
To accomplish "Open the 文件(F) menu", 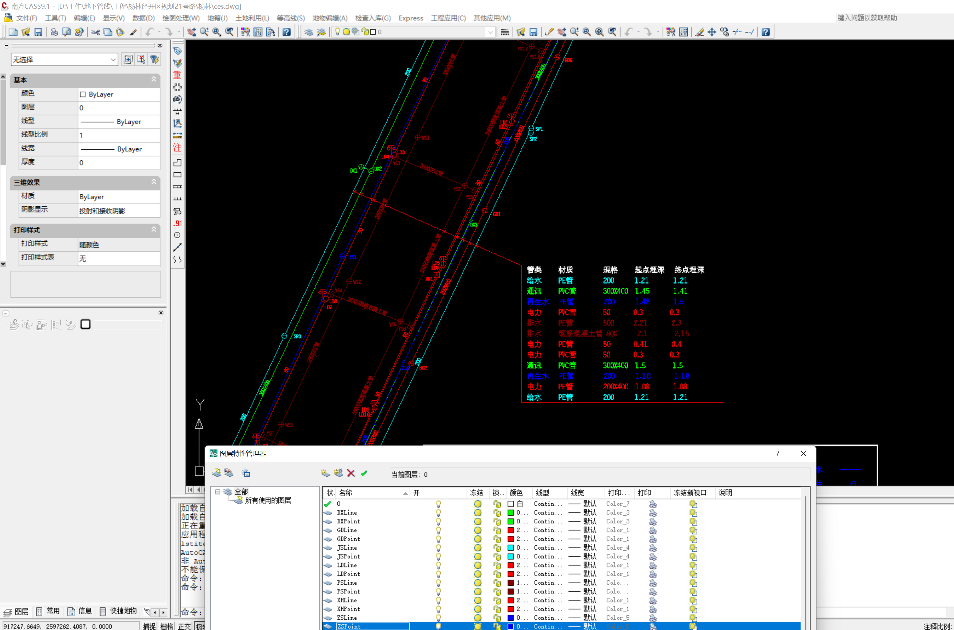I will click(x=27, y=18).
